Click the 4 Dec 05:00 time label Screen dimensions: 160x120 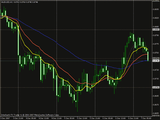[x=31, y=118]
